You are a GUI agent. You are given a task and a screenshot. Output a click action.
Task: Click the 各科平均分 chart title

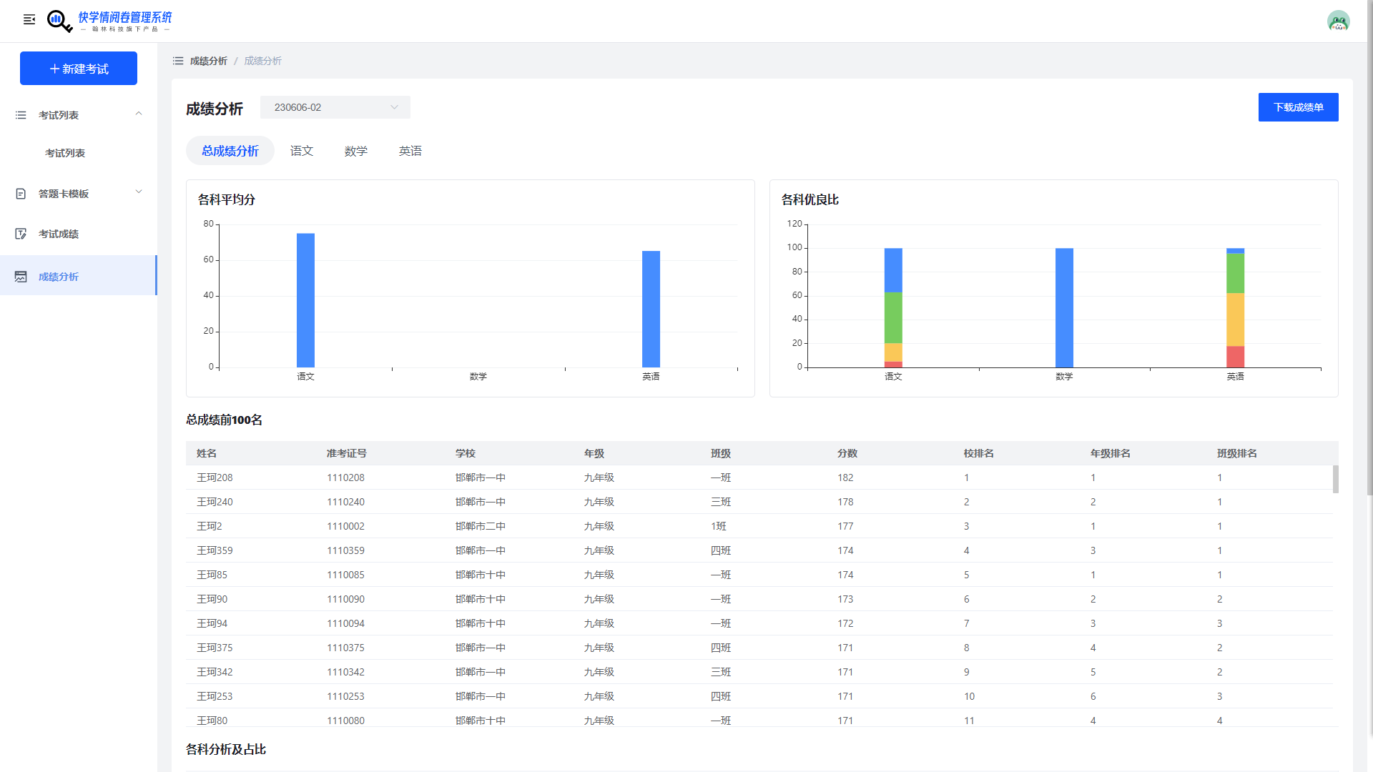(227, 199)
